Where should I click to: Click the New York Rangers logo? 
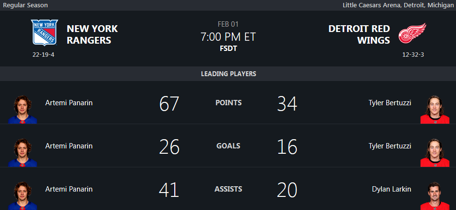[x=44, y=33]
